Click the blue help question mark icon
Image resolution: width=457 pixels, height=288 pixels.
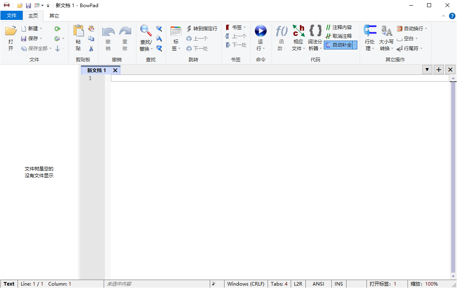(452, 16)
